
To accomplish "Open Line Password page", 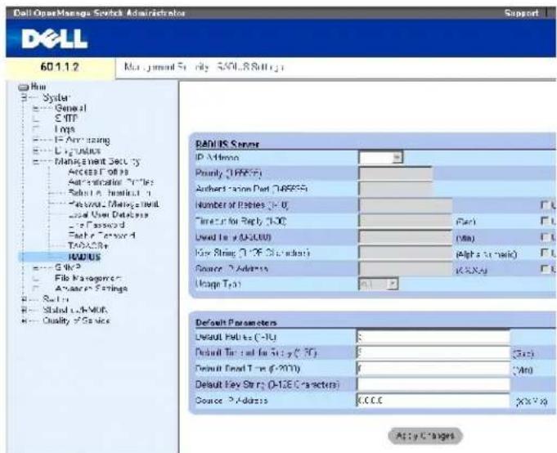I will tap(97, 225).
